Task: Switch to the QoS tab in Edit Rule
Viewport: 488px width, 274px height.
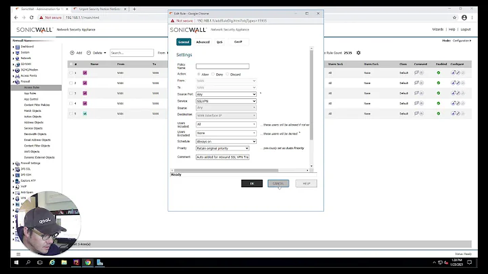Action: (220, 42)
